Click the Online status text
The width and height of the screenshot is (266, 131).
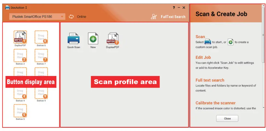(x=82, y=17)
